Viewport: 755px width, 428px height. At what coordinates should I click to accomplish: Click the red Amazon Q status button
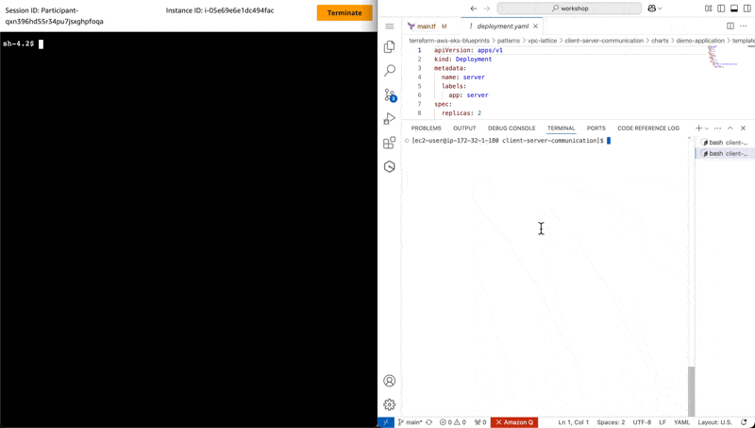514,422
